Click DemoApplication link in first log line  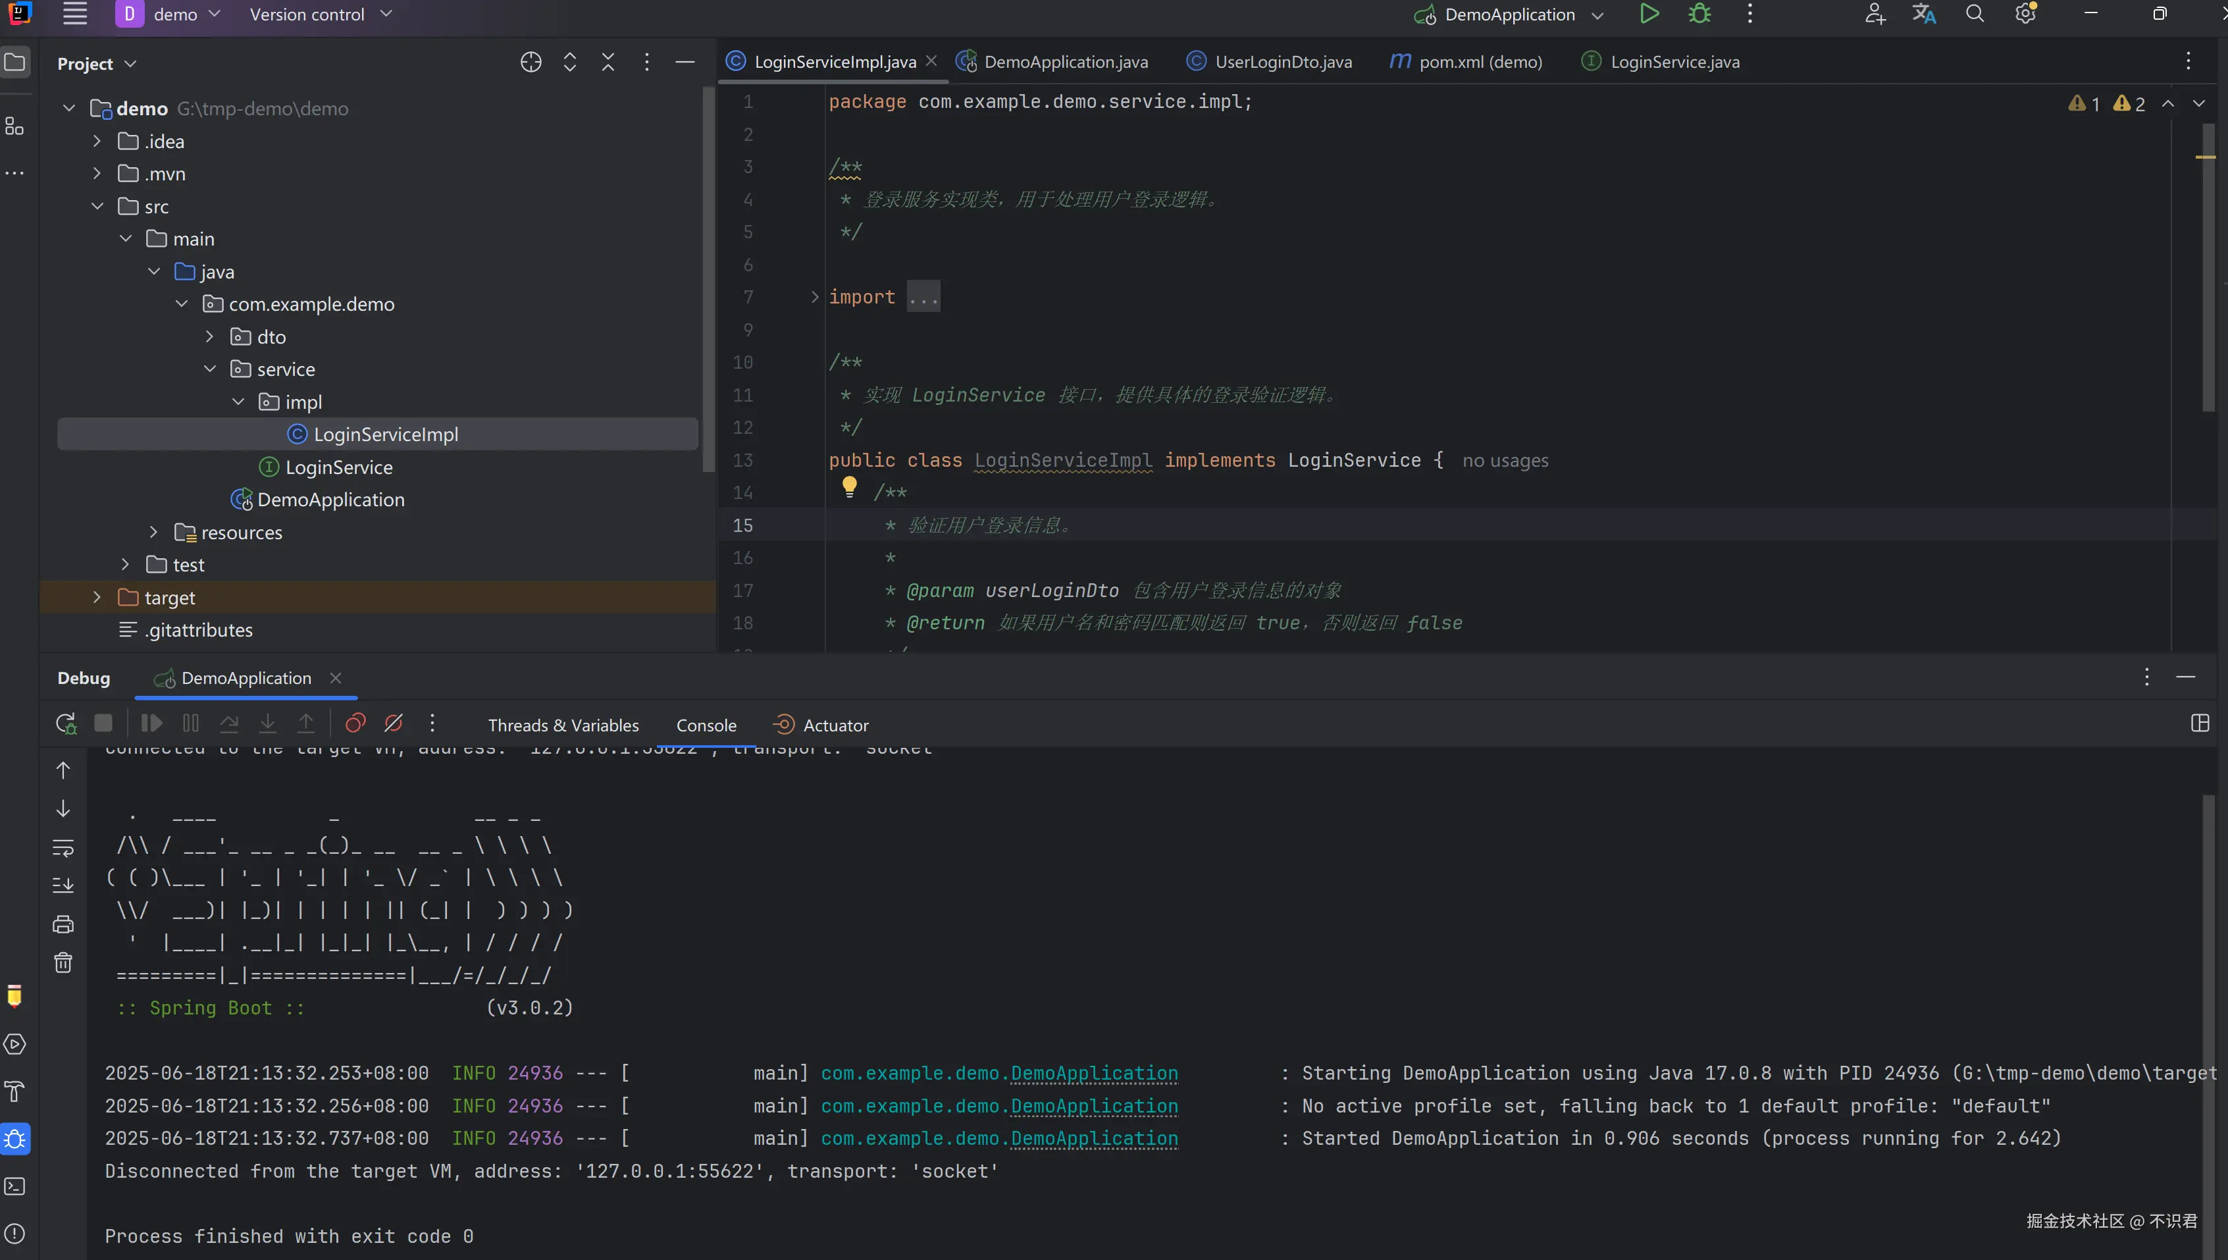1094,1073
